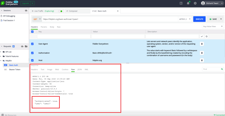Open the response Web tab
This screenshot has height=116, width=225.
point(57,69)
